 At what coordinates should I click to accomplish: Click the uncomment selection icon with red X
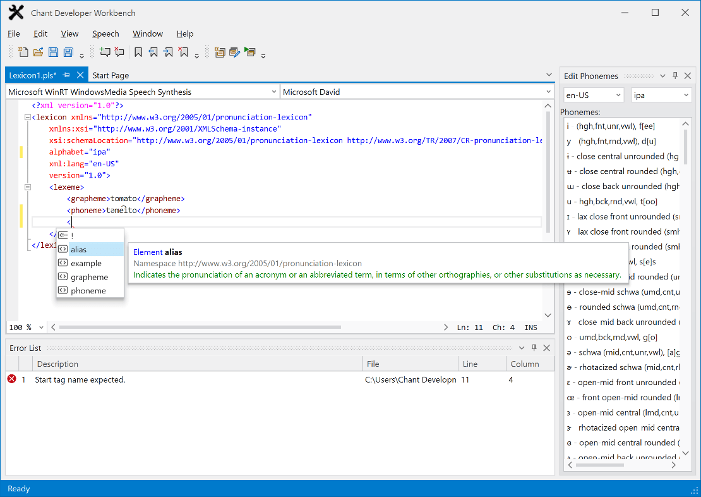[119, 52]
